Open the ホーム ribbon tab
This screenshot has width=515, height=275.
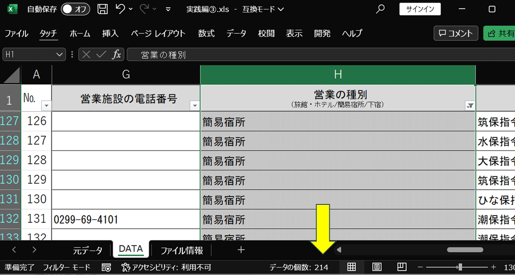(80, 33)
